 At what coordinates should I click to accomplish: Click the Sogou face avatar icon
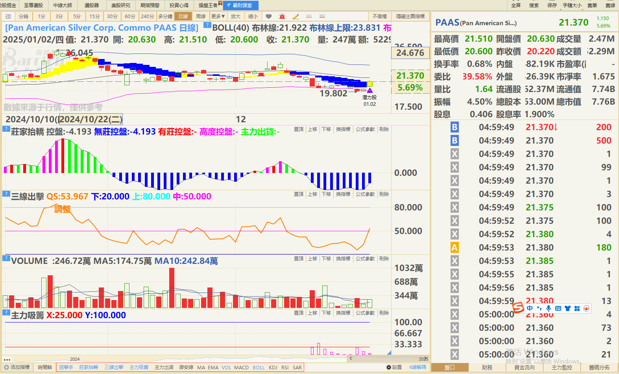(586, 308)
